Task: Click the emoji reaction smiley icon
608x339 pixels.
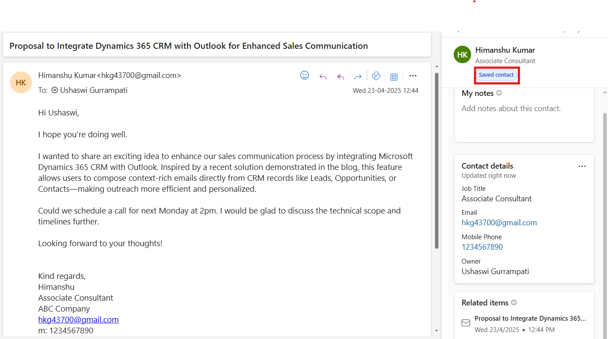Action: (305, 75)
